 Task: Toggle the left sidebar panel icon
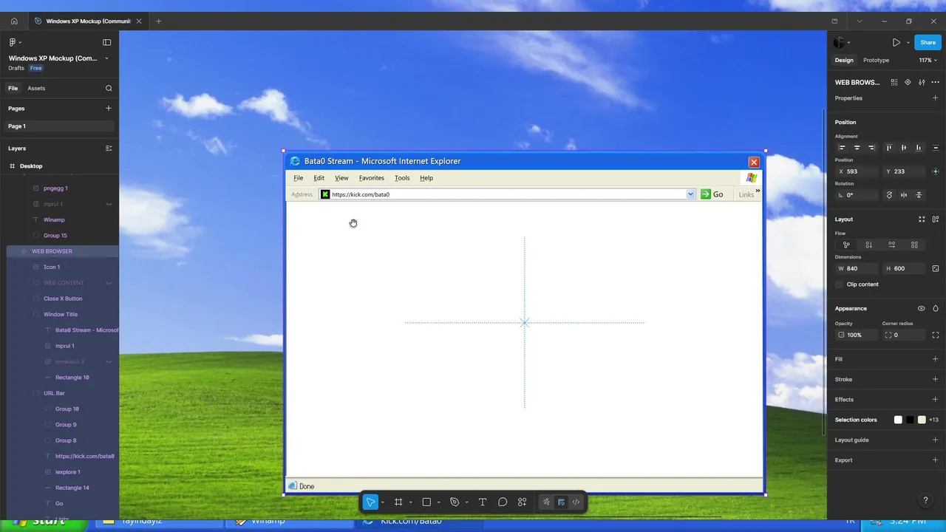[106, 42]
